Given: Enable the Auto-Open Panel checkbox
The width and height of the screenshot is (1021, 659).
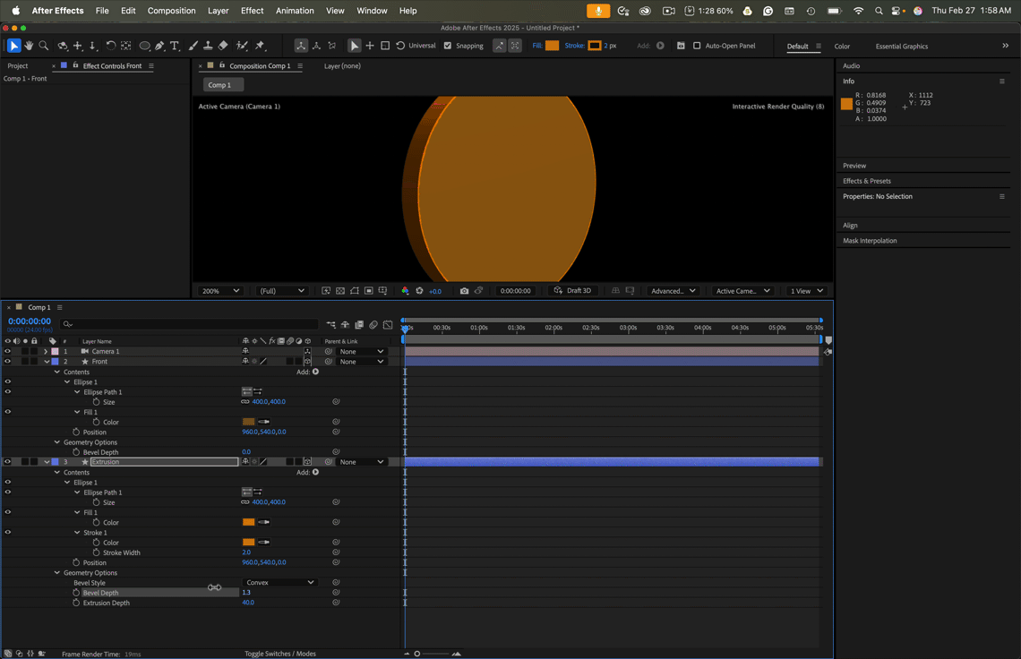Looking at the screenshot, I should coord(697,46).
